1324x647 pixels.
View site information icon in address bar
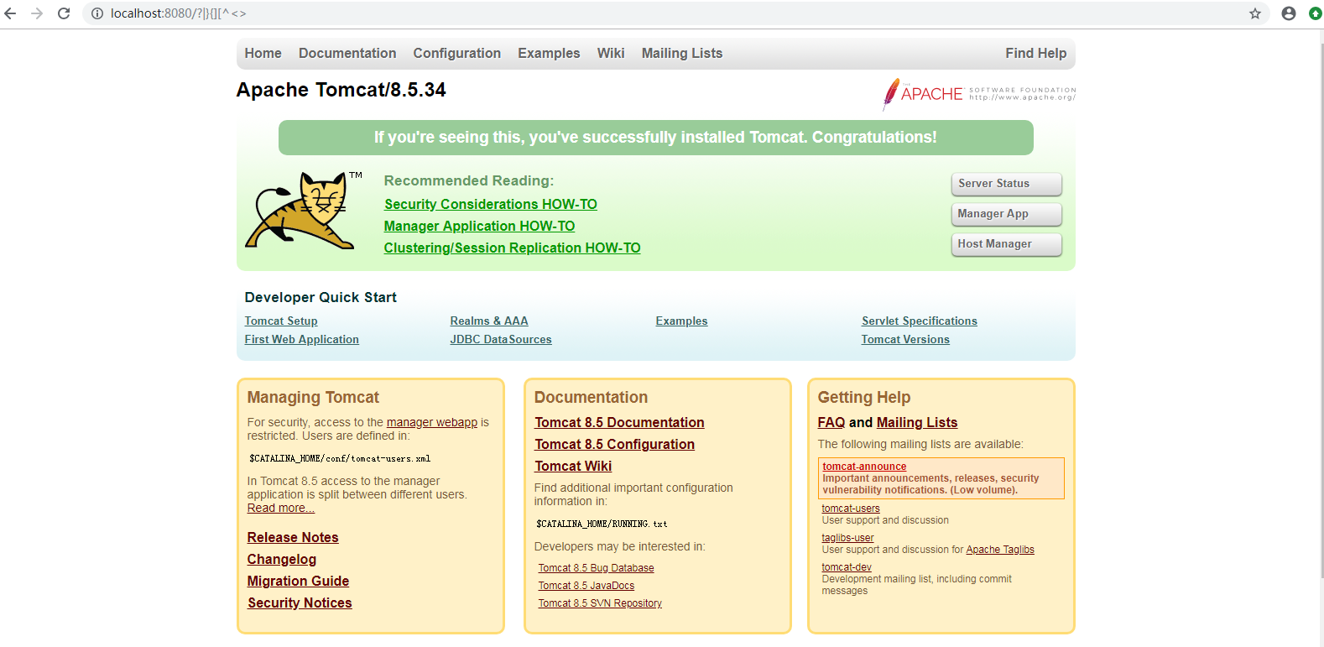[x=97, y=13]
